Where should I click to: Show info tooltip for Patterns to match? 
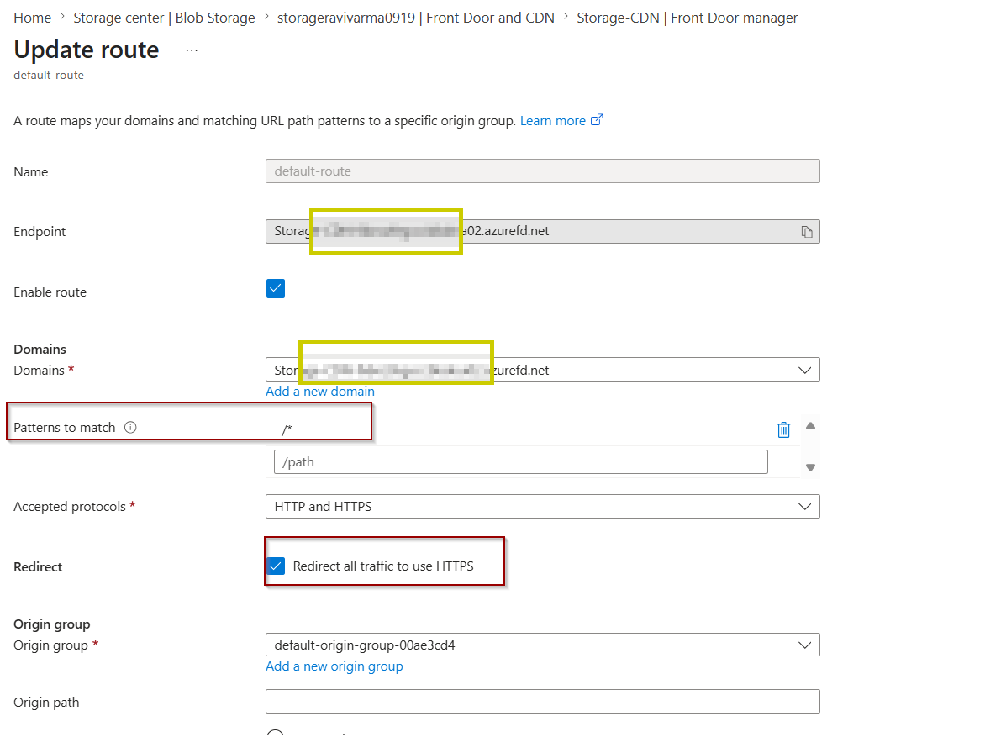click(x=130, y=428)
